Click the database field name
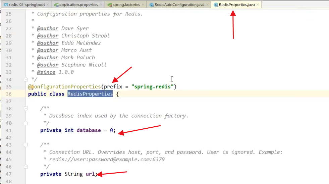 tap(89, 130)
